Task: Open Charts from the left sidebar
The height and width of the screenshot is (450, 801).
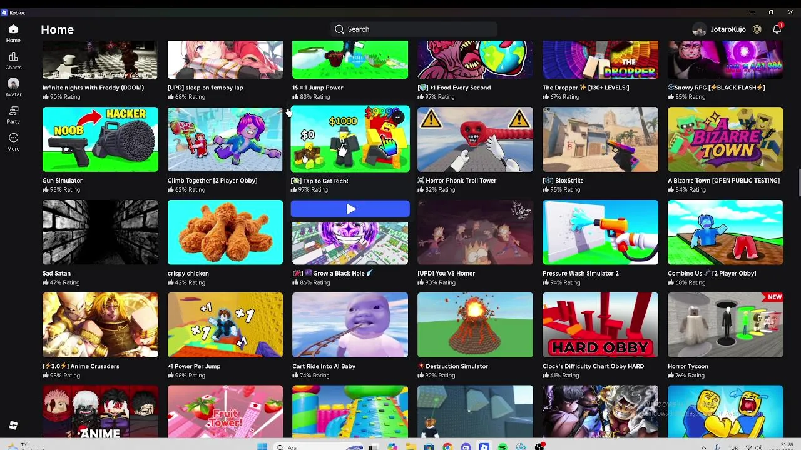Action: click(13, 61)
